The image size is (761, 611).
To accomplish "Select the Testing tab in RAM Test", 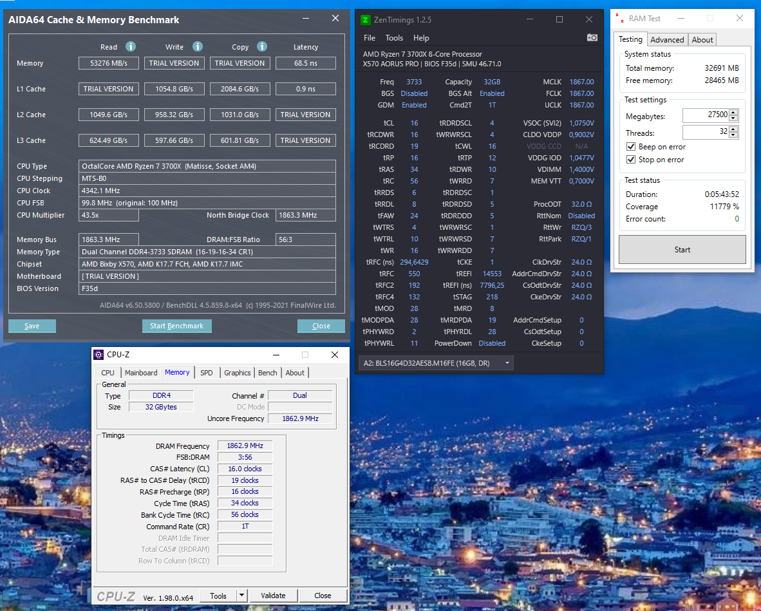I will 630,39.
